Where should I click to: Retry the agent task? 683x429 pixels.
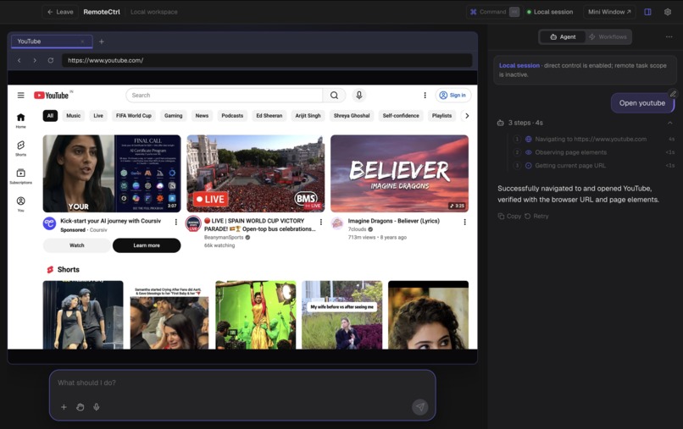point(536,217)
